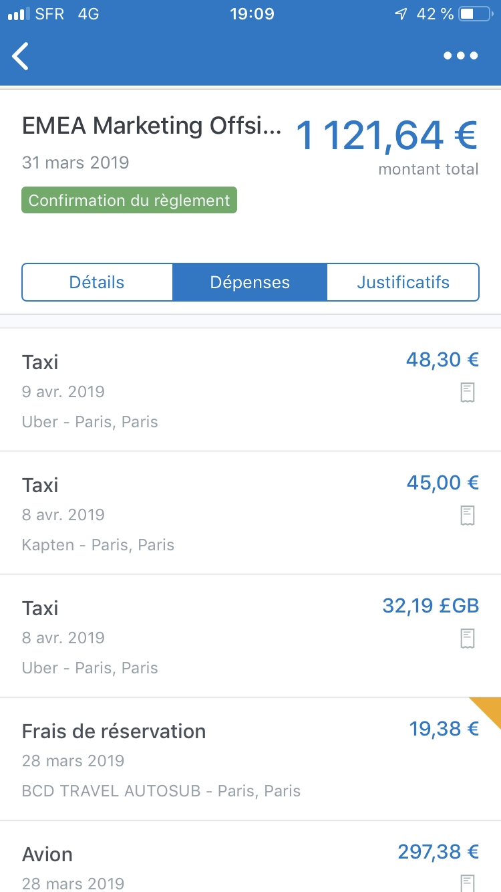Screen dimensions: 501x892
Task: Tap the orange warning corner flag
Action: (x=488, y=709)
